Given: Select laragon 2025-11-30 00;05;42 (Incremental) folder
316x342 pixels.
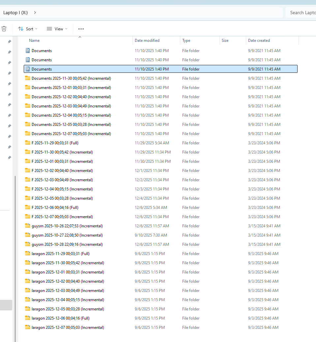Looking at the screenshot, I should [68, 263].
